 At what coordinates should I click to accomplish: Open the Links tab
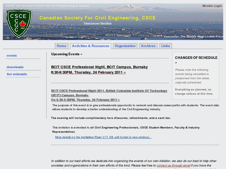point(165,46)
